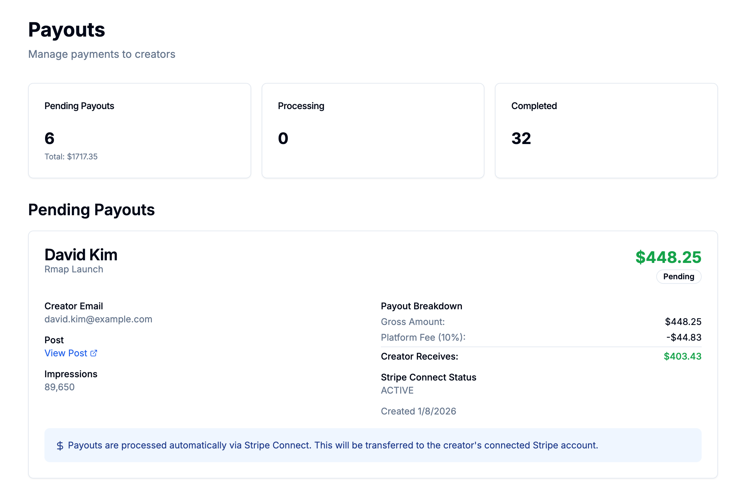This screenshot has width=750, height=486.
Task: Click the Pending Payouts section heading
Action: click(x=91, y=210)
